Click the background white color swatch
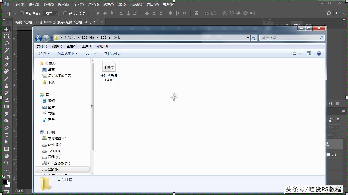This screenshot has width=348, height=195. click(x=8, y=185)
